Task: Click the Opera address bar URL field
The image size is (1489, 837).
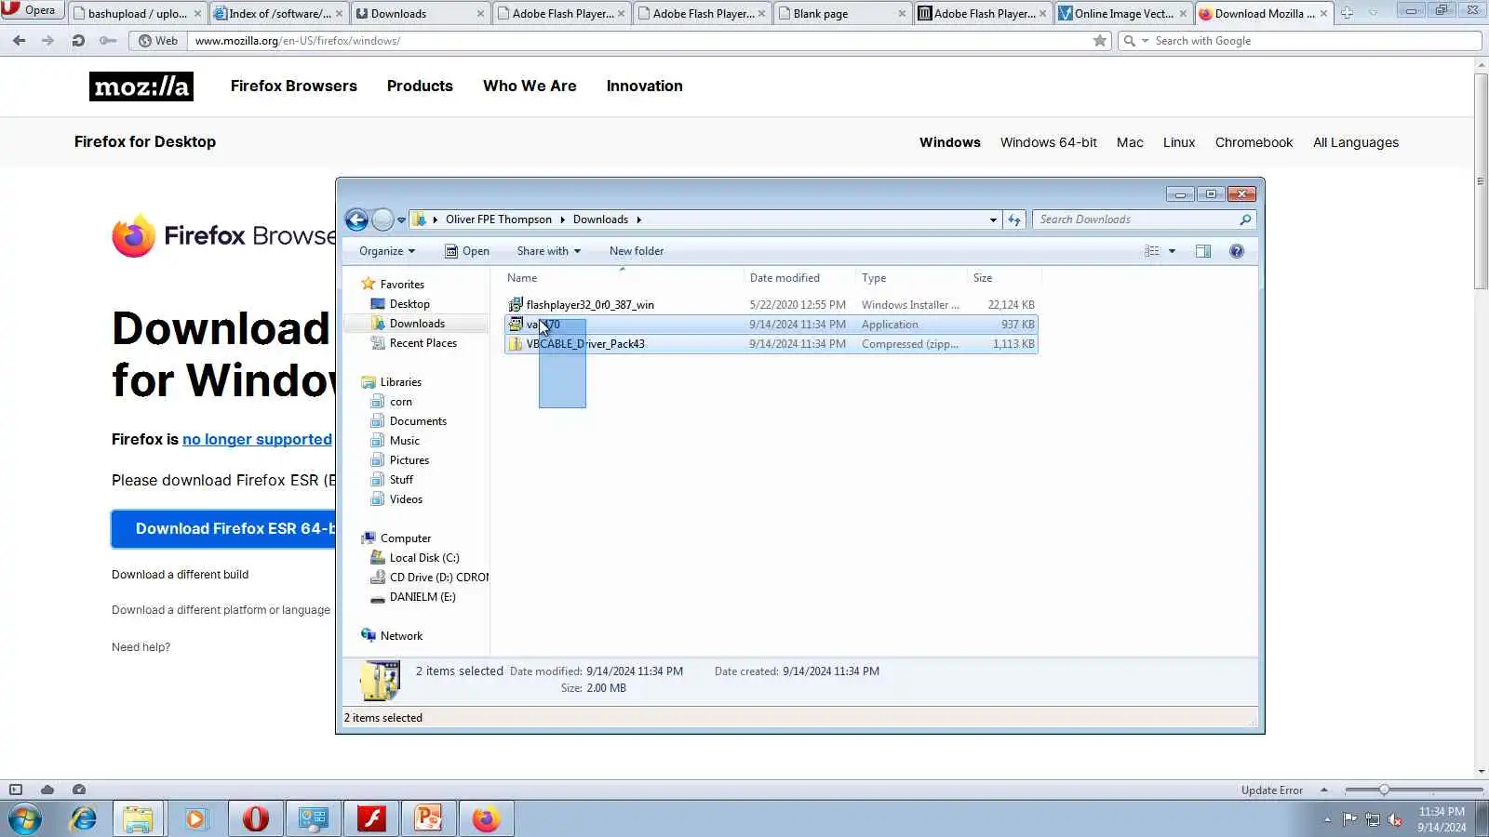Action: [x=637, y=41]
